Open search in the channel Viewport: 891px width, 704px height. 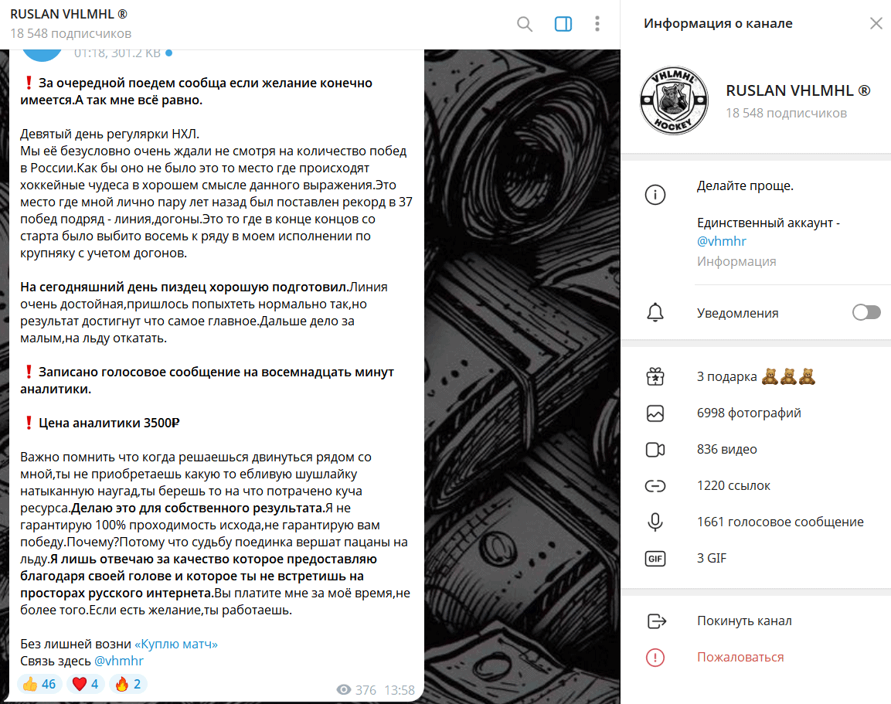[525, 24]
